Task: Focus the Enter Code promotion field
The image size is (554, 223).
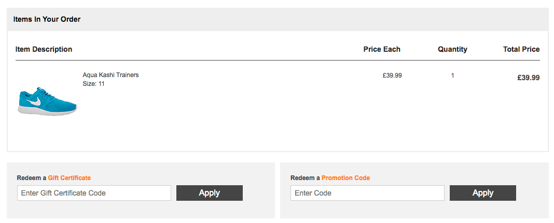Action: (x=367, y=193)
